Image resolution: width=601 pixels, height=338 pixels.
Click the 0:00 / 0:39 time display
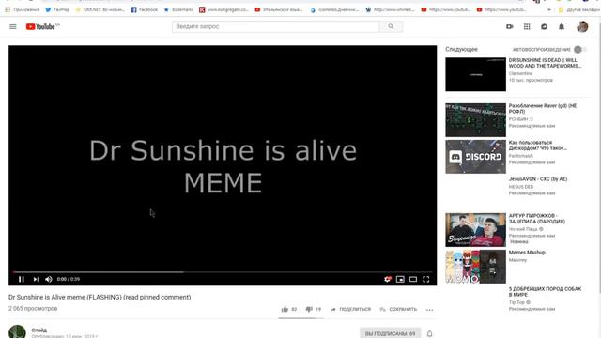tap(69, 279)
